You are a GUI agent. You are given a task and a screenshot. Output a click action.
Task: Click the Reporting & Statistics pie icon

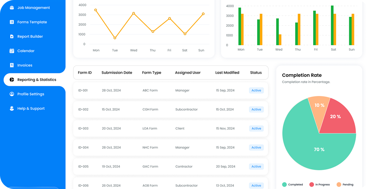[12, 80]
